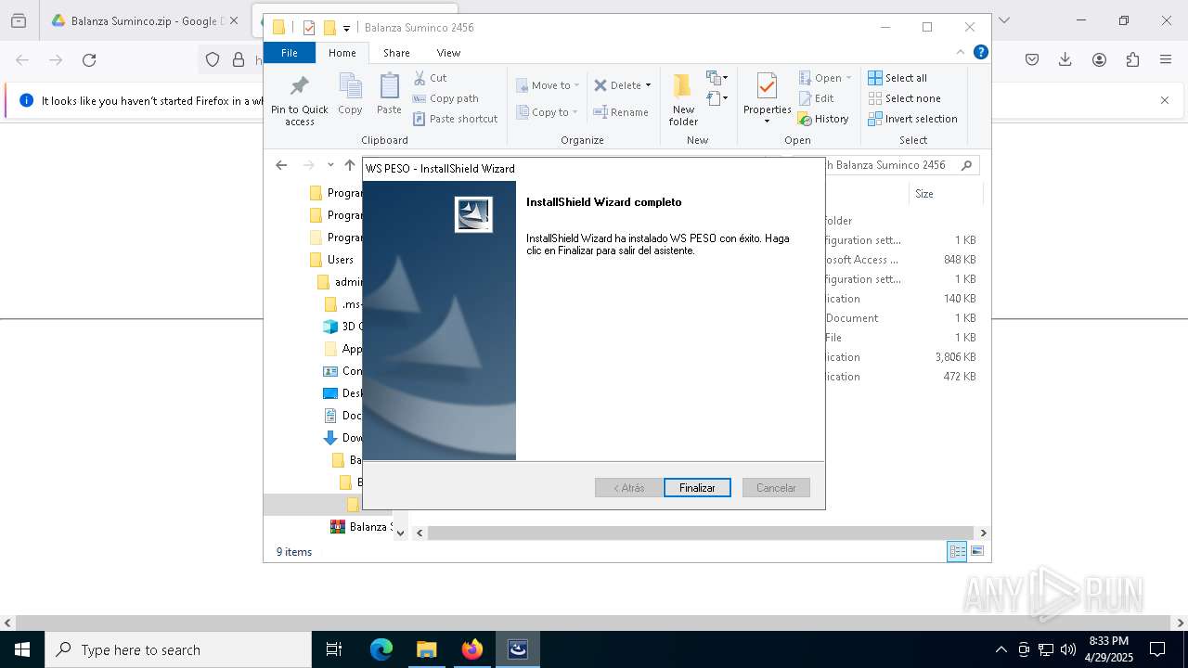Click Cut in the Clipboard group
This screenshot has height=668, width=1188.
pyautogui.click(x=430, y=78)
